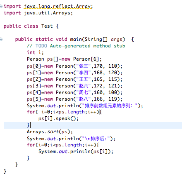Click the 'import java.lang.reflect.Array;' line
Viewport: 182px width, 186px height.
click(48, 7)
